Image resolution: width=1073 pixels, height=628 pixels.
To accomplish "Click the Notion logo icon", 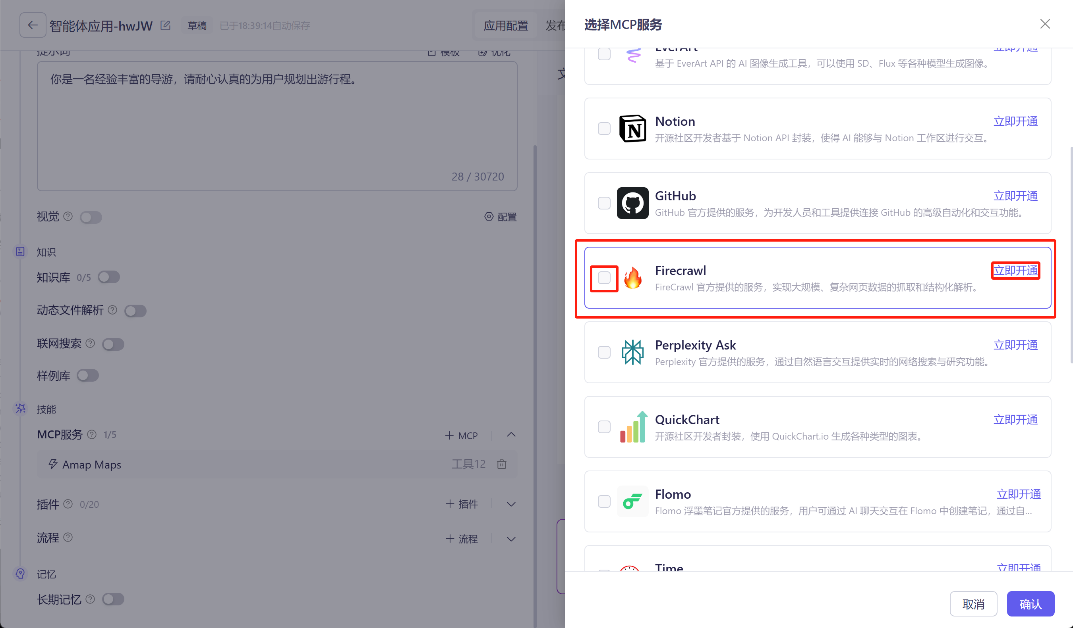I will 632,129.
